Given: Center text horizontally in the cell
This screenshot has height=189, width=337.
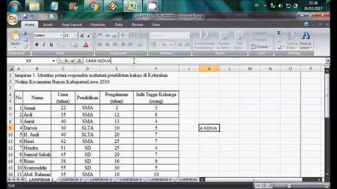Looking at the screenshot, I should pos(107,45).
